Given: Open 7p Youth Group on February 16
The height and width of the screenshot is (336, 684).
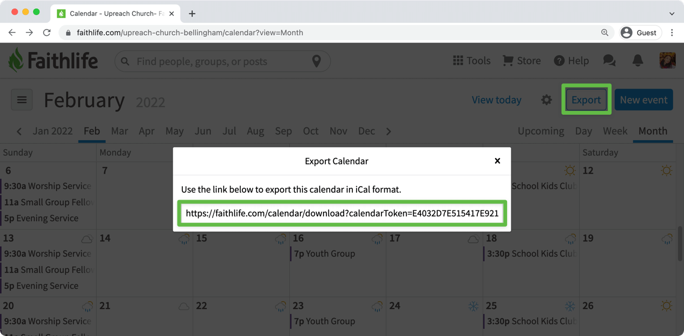Looking at the screenshot, I should tap(324, 254).
